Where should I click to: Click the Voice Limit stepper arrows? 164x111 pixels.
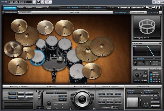point(112,107)
